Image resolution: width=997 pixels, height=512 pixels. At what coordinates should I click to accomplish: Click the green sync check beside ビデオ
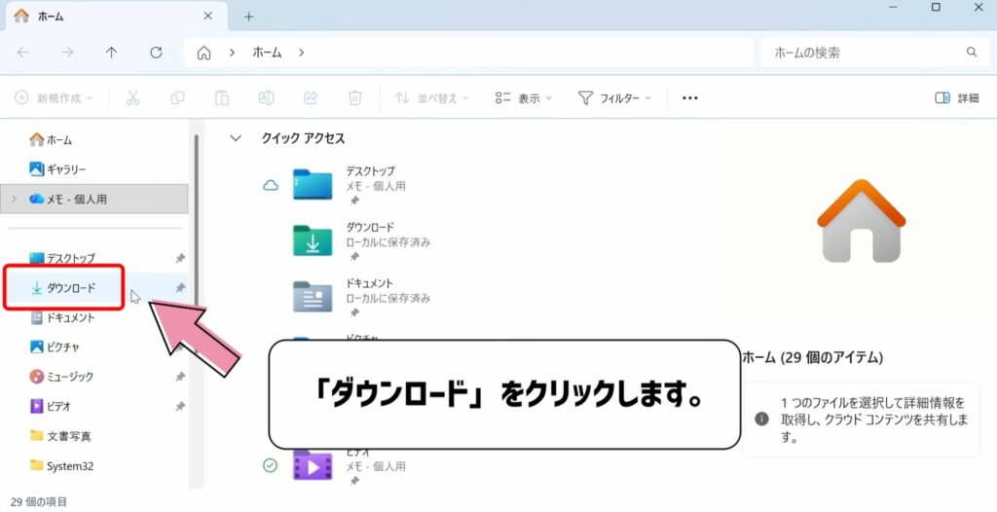(271, 465)
